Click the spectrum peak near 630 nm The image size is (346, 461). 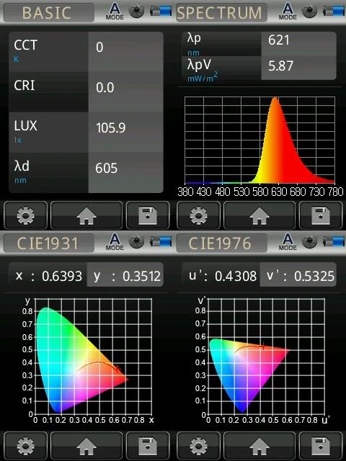point(275,100)
